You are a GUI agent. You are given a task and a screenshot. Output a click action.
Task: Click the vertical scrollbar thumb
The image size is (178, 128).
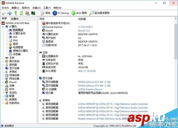coord(176,42)
